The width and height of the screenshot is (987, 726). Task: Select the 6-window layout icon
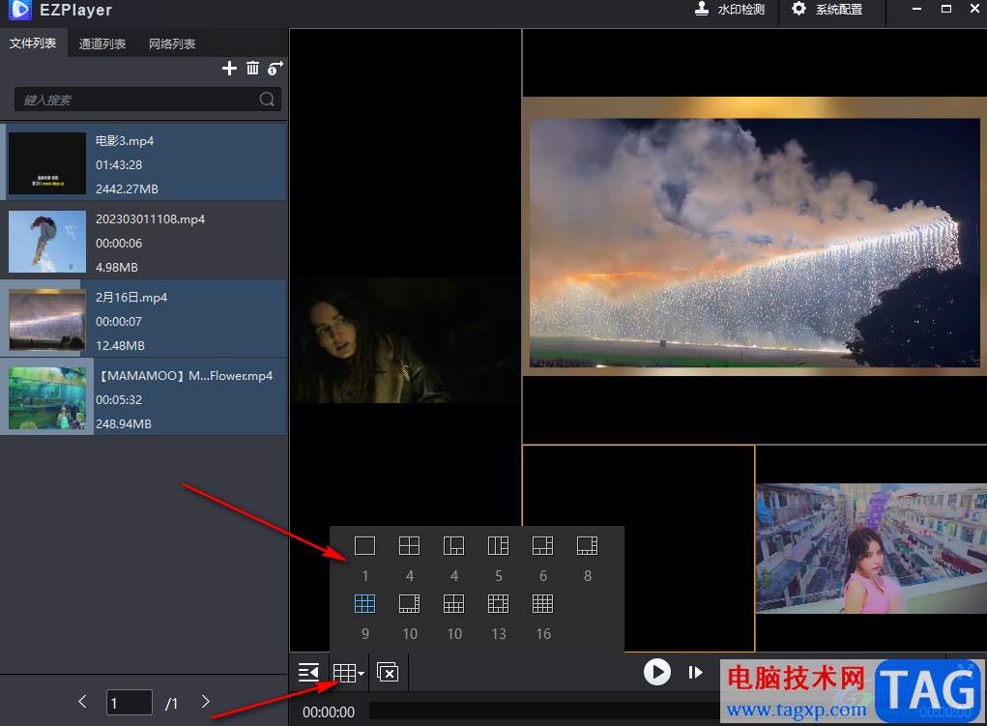pos(542,546)
